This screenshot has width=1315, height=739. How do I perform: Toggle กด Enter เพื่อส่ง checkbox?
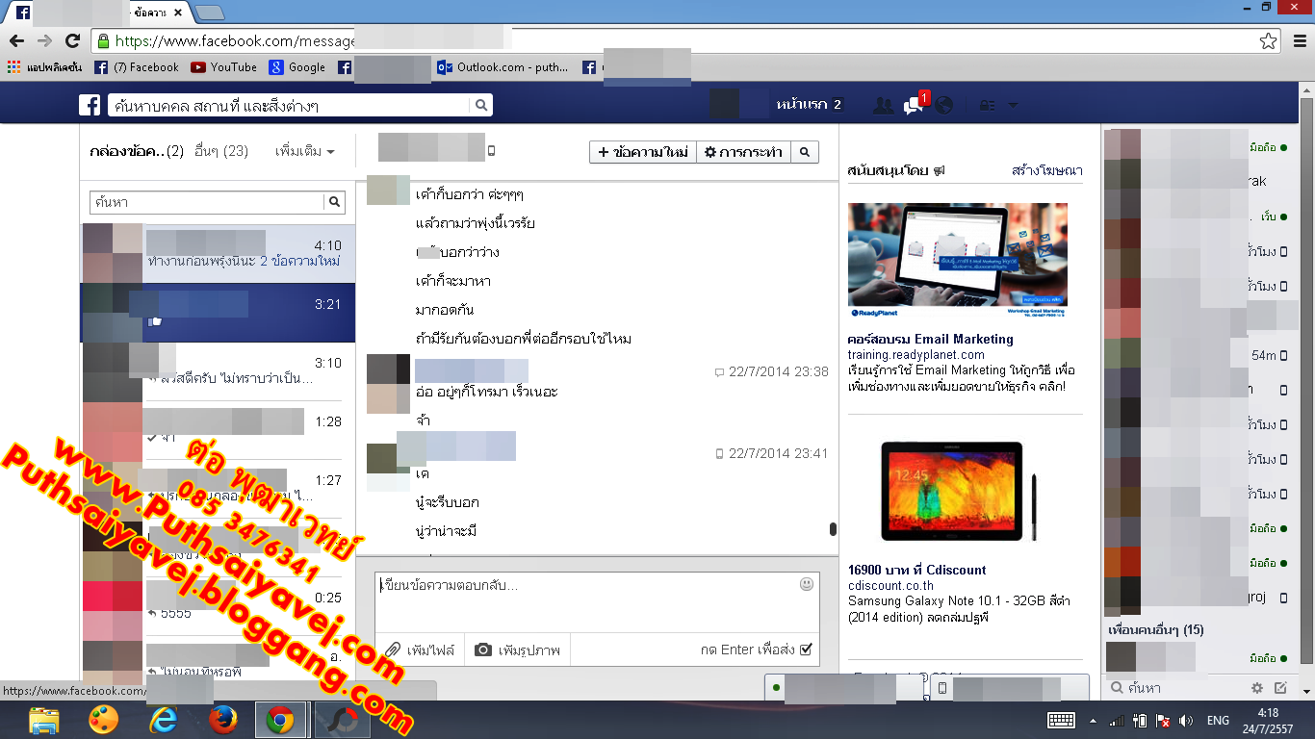[806, 650]
